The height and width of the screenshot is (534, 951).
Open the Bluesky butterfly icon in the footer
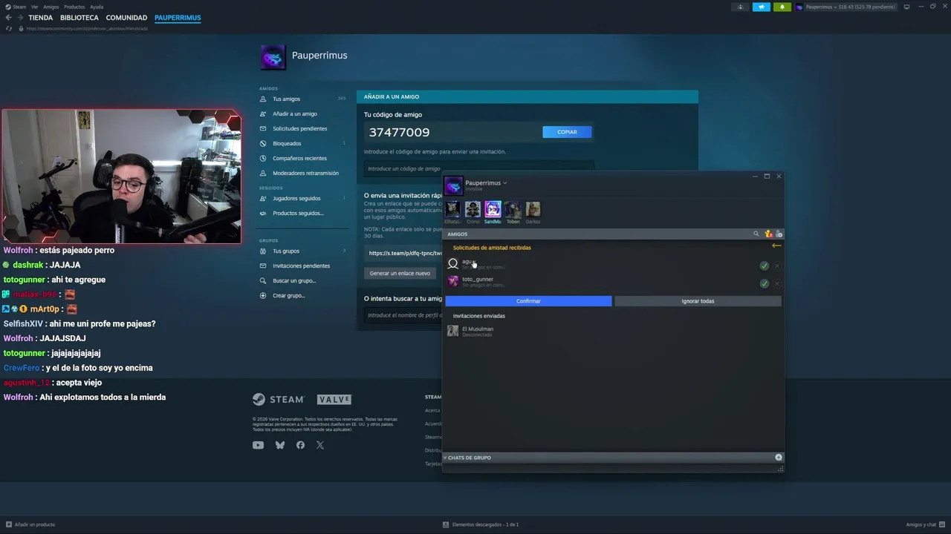(x=280, y=445)
